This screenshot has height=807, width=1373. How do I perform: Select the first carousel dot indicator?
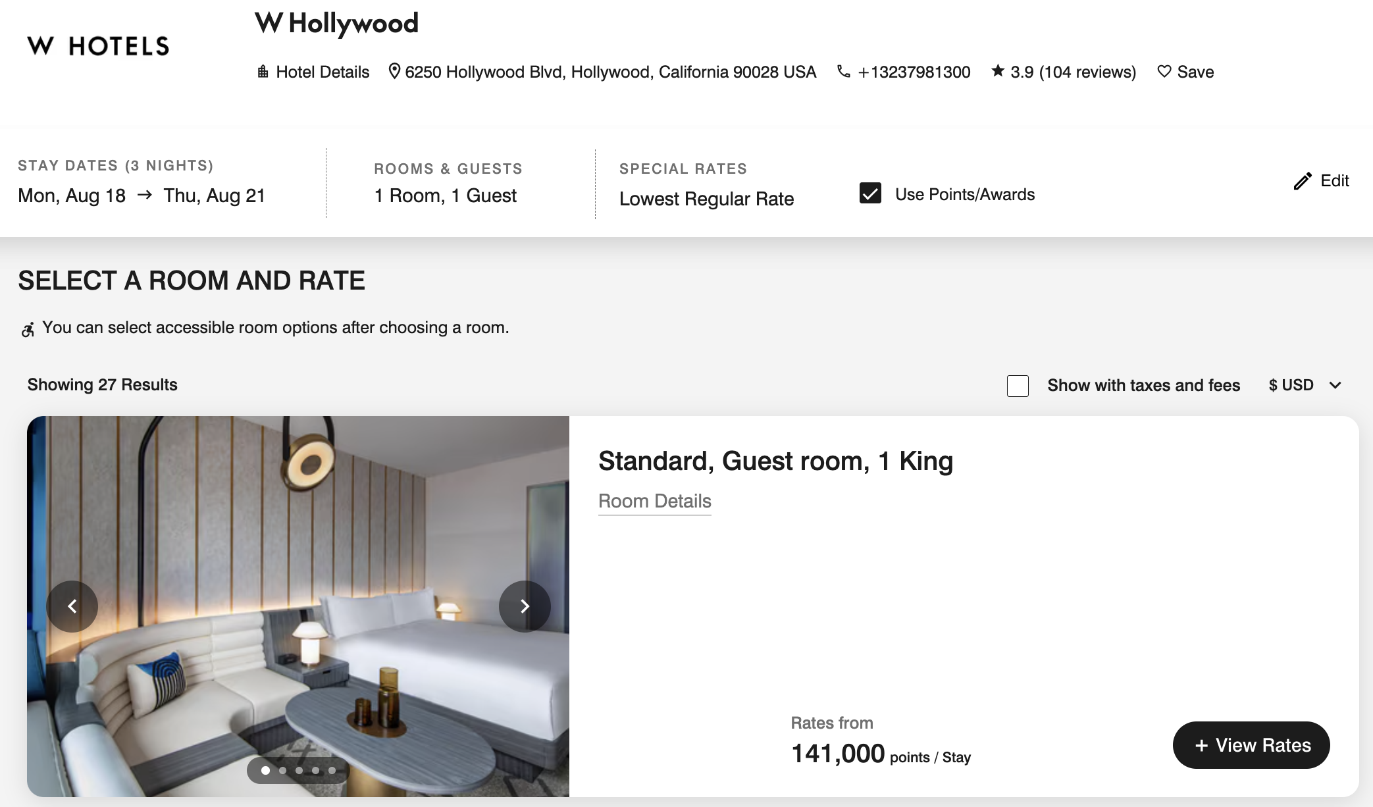coord(265,770)
